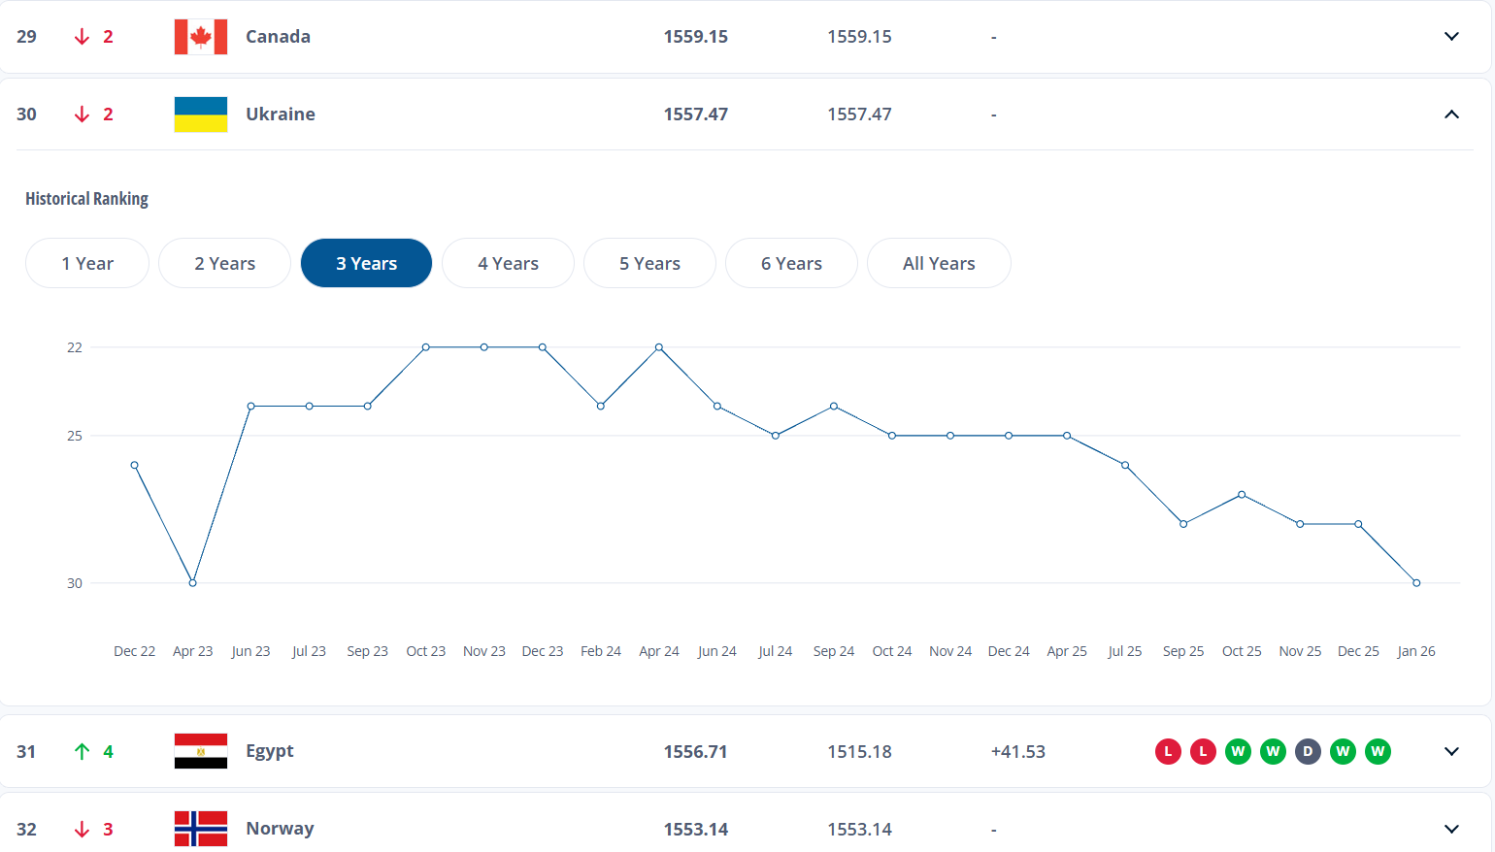Click the Ukraine flag icon
The height and width of the screenshot is (852, 1495).
pyautogui.click(x=201, y=115)
